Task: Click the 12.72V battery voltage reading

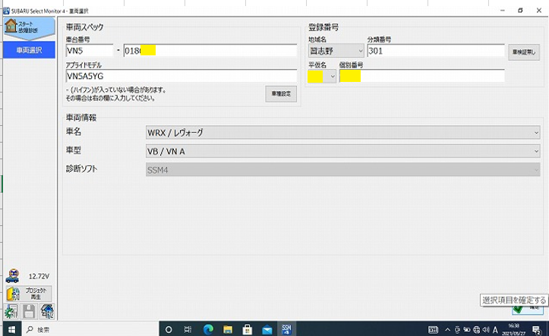Action: click(39, 276)
